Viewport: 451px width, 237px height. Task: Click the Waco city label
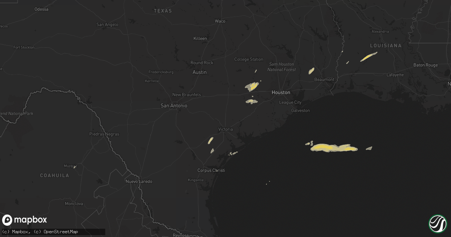coord(220,21)
